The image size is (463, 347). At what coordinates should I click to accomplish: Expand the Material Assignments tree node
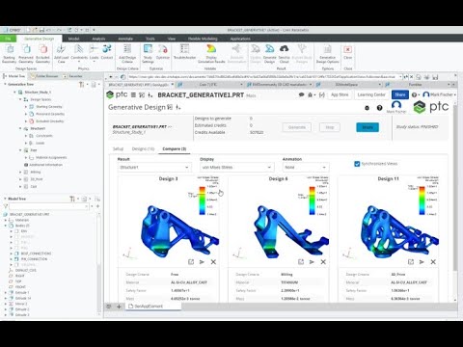[x=26, y=158]
